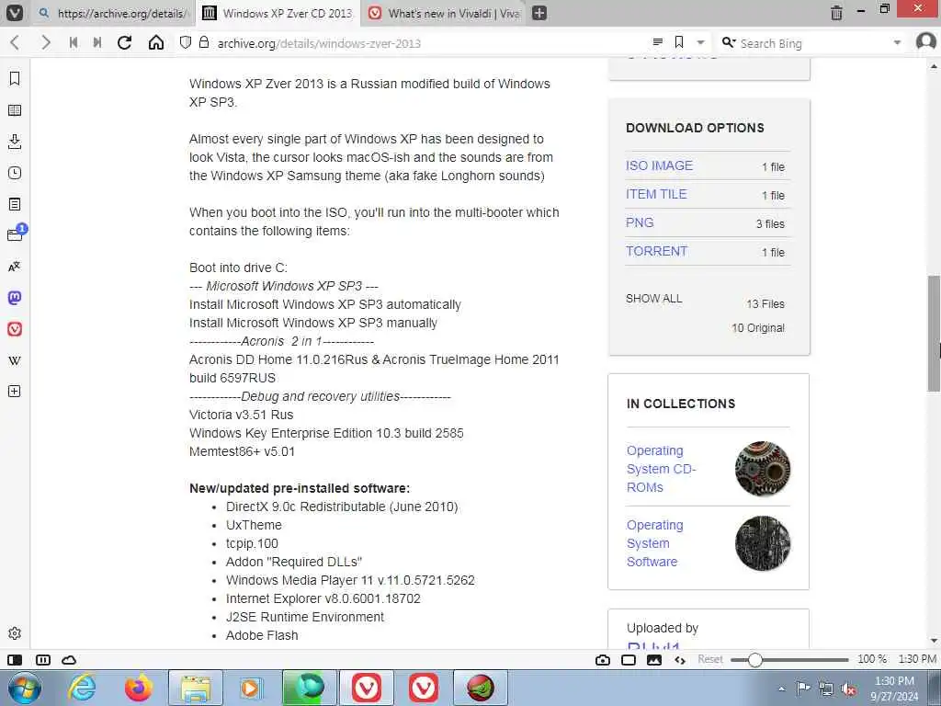Capture the page with camera icon
941x706 pixels.
(603, 660)
